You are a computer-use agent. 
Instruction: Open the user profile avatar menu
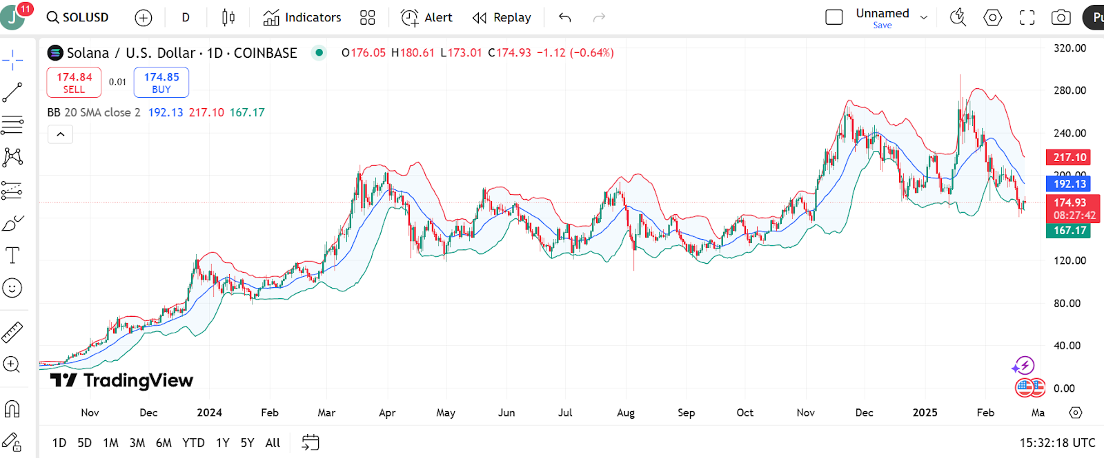pyautogui.click(x=12, y=17)
